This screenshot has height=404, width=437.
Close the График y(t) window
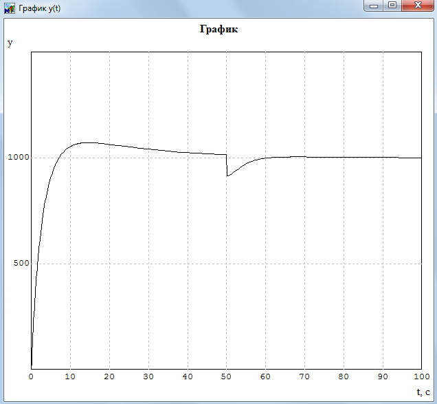[x=418, y=6]
